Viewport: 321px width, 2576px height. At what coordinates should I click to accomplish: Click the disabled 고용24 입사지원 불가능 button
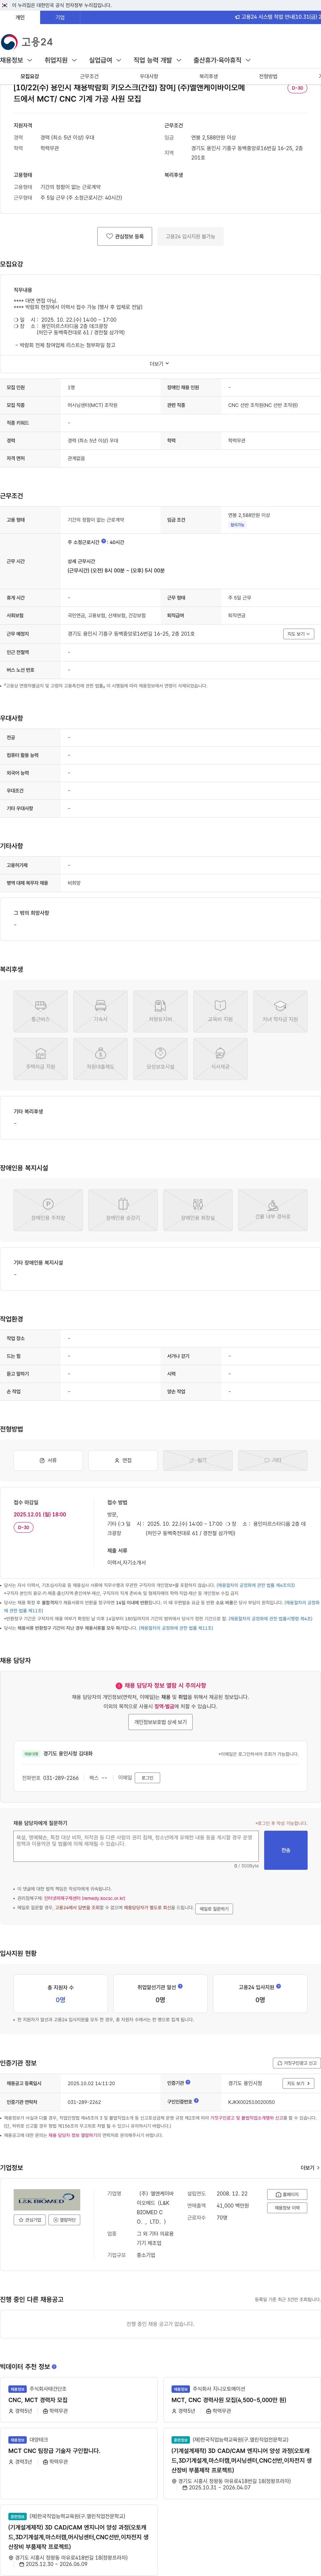tap(190, 236)
